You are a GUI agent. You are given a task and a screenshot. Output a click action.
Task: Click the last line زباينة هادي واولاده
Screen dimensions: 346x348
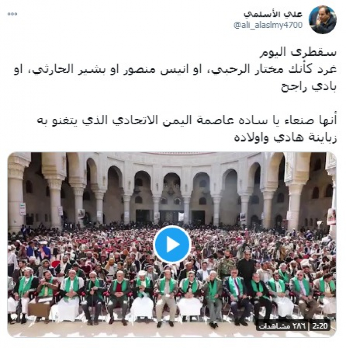tap(285, 138)
